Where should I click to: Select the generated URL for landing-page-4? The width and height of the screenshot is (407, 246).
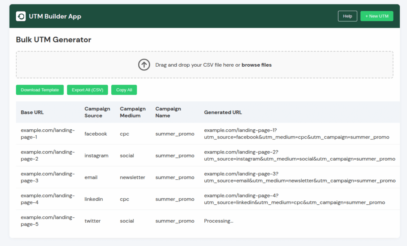294,199
